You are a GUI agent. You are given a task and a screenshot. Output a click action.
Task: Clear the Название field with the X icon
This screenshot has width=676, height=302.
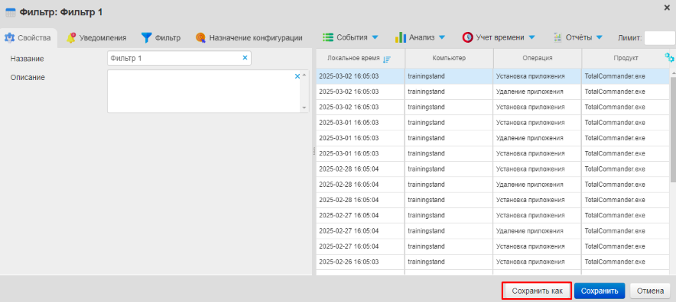pyautogui.click(x=245, y=58)
